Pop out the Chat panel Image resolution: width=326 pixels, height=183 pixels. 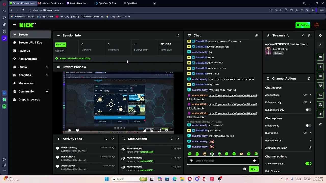(x=256, y=35)
